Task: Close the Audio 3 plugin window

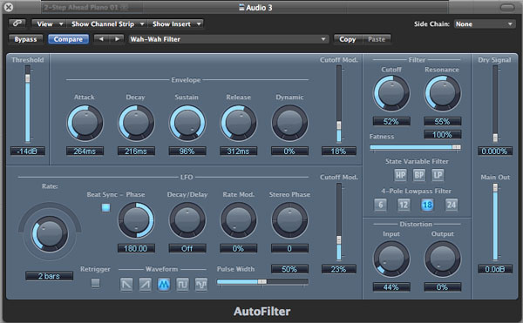Action: pyautogui.click(x=9, y=7)
